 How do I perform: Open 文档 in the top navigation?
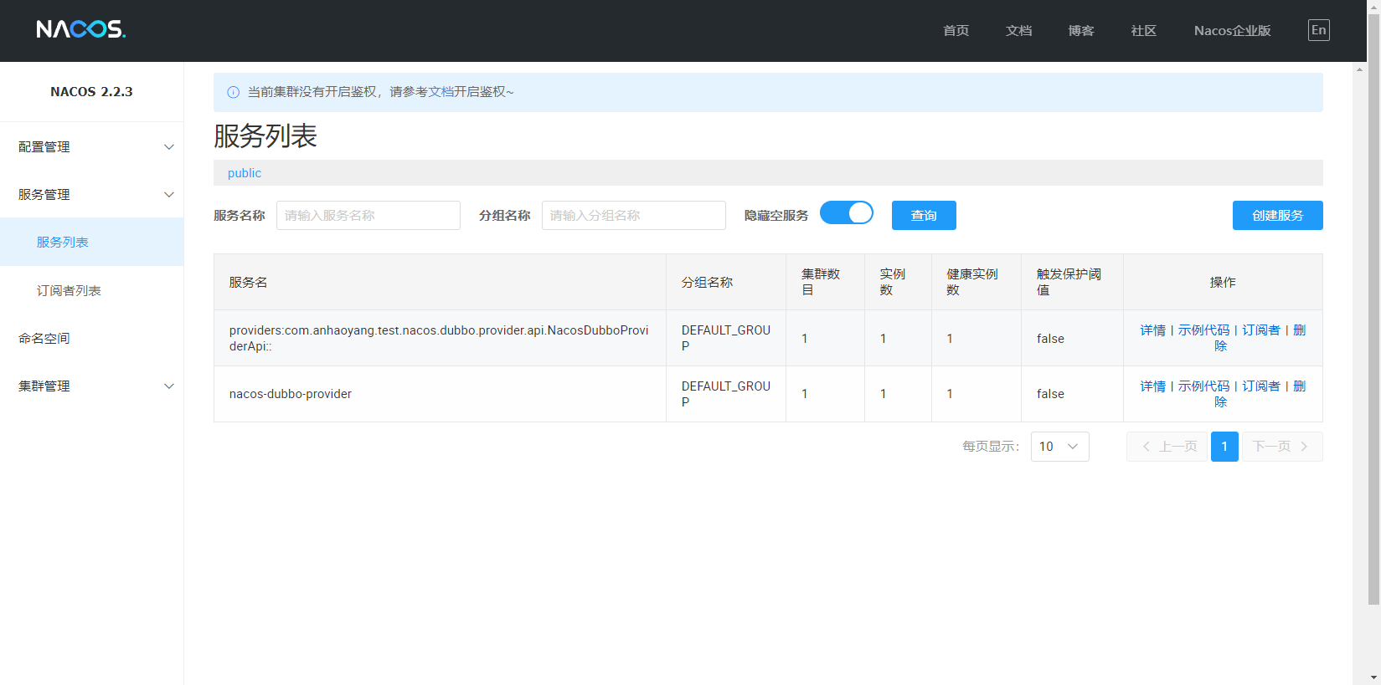1018,31
